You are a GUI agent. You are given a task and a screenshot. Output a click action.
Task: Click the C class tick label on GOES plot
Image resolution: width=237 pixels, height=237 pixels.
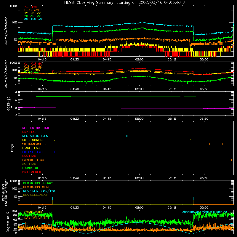pos(16,100)
